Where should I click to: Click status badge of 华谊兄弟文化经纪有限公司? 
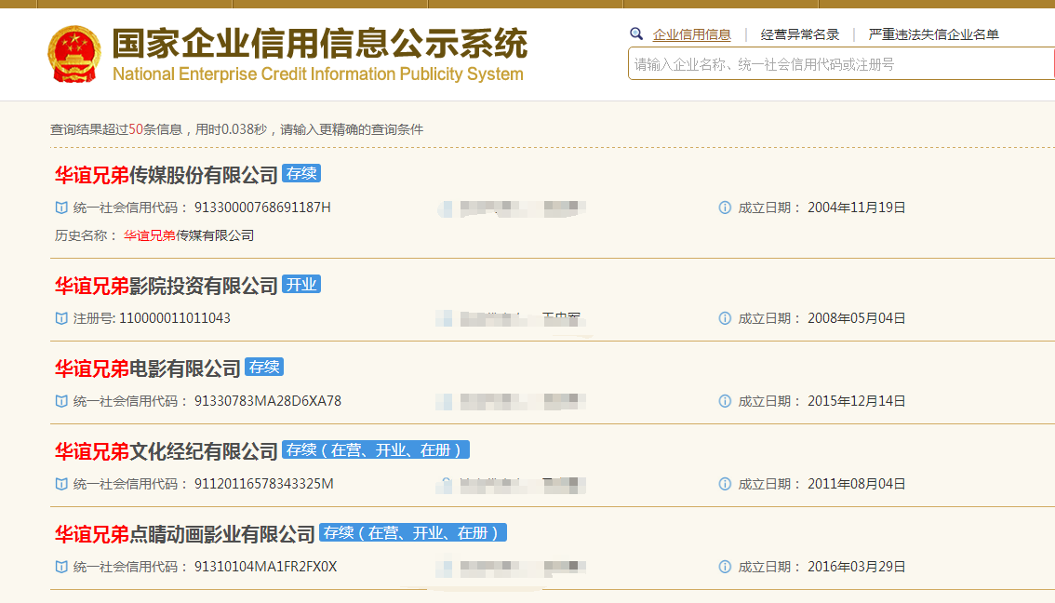pyautogui.click(x=376, y=449)
